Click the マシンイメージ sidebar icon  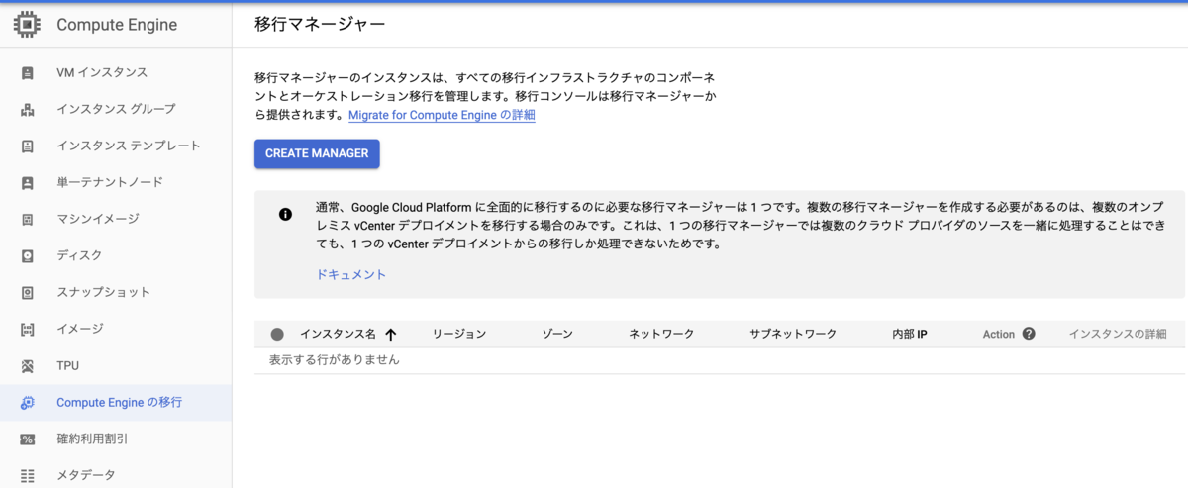point(28,220)
